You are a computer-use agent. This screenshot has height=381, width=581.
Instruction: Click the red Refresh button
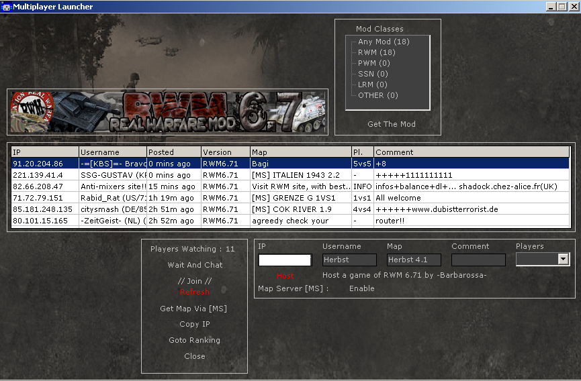(195, 292)
